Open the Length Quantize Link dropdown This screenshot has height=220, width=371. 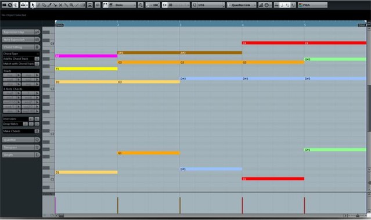click(x=242, y=5)
